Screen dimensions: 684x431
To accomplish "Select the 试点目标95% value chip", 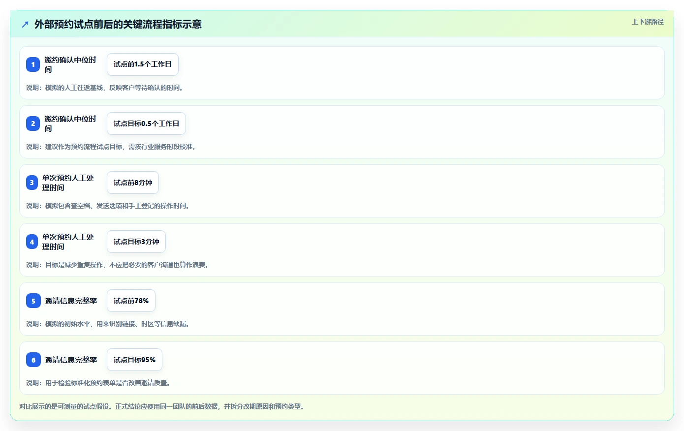I will coord(134,360).
